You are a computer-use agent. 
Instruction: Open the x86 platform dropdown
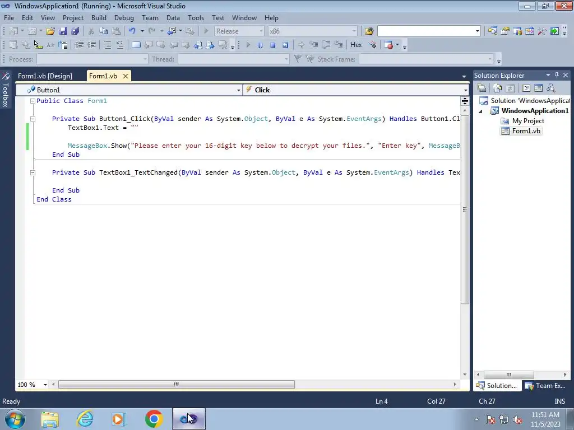[x=354, y=31]
